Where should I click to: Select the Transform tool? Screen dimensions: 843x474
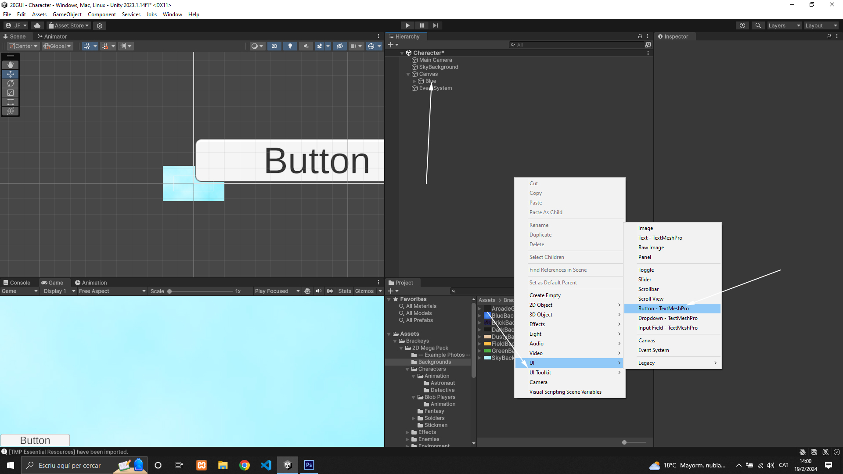click(x=11, y=111)
